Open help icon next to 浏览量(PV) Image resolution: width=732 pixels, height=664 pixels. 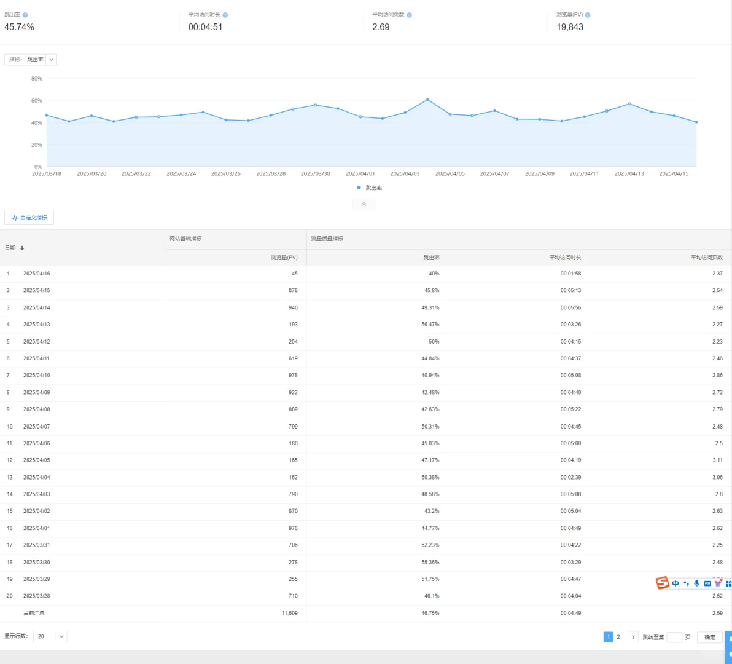coord(587,15)
